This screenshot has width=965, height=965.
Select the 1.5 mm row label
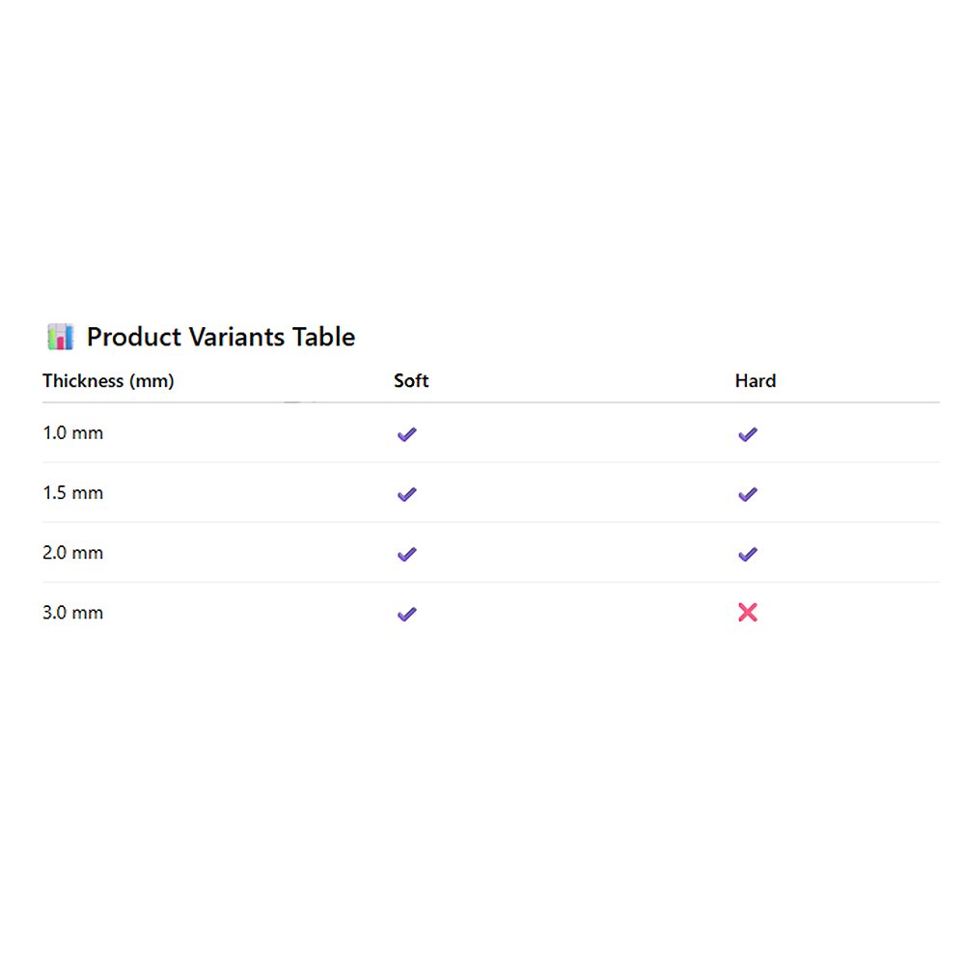(73, 493)
